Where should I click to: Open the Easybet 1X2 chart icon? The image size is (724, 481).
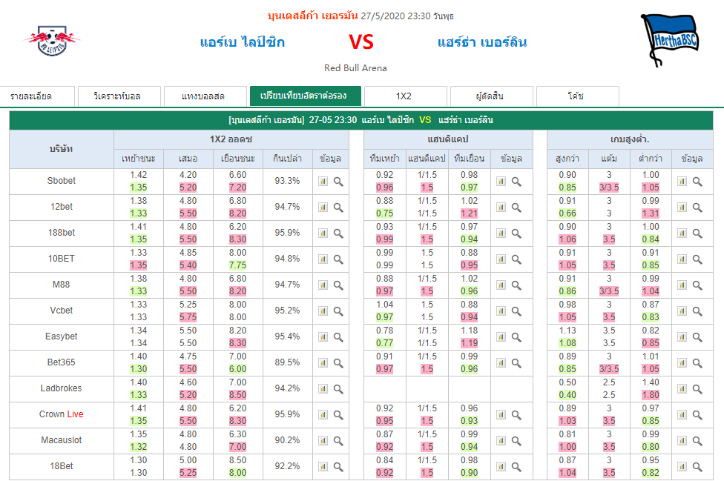323,337
